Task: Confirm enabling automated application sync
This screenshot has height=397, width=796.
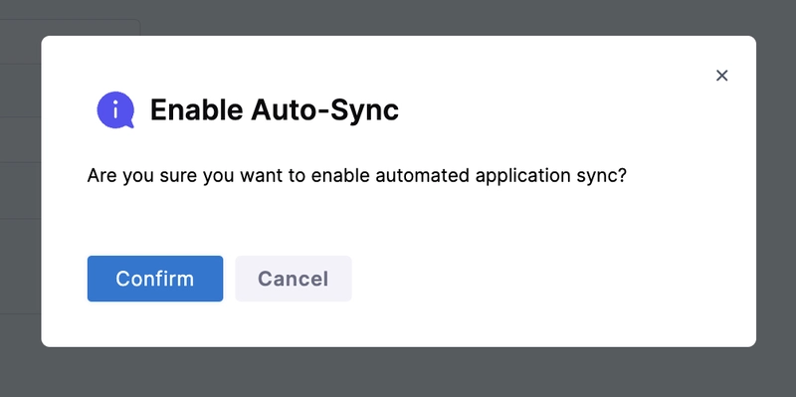Action: tap(155, 279)
